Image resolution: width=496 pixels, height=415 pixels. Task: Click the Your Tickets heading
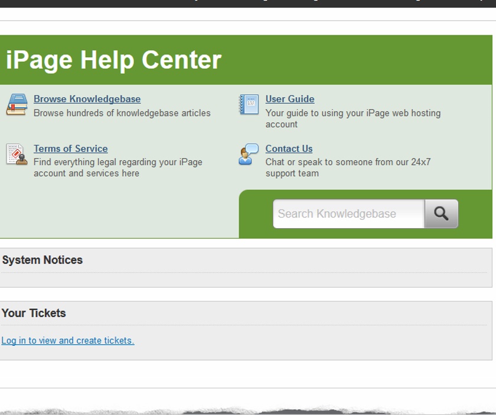coord(34,313)
